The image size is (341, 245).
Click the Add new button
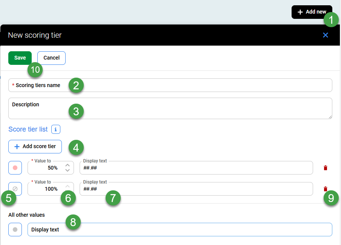311,12
